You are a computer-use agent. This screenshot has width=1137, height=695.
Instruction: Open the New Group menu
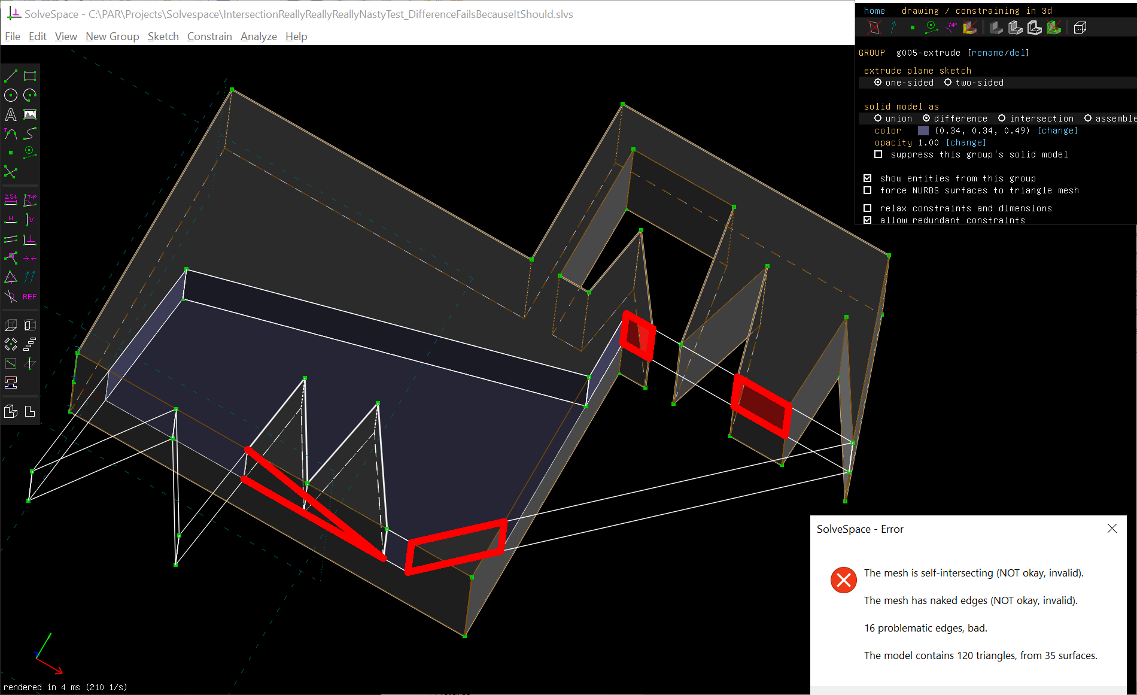[x=112, y=37]
